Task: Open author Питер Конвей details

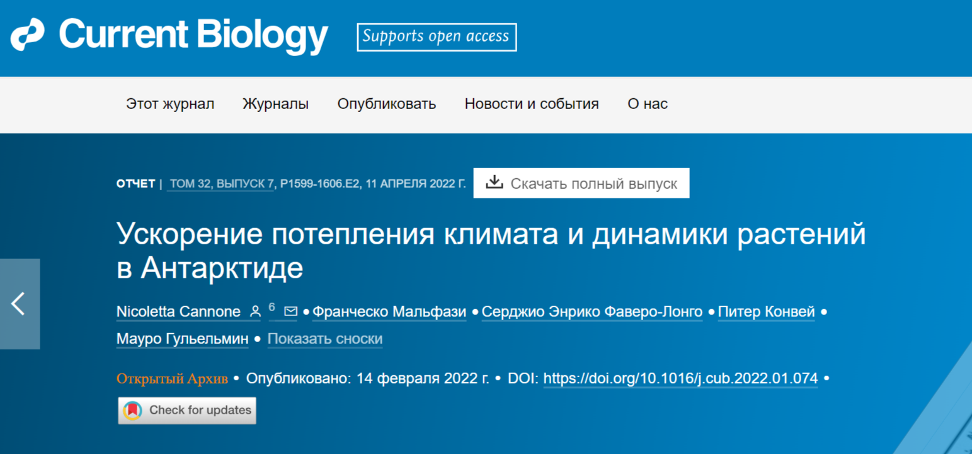Action: point(766,312)
